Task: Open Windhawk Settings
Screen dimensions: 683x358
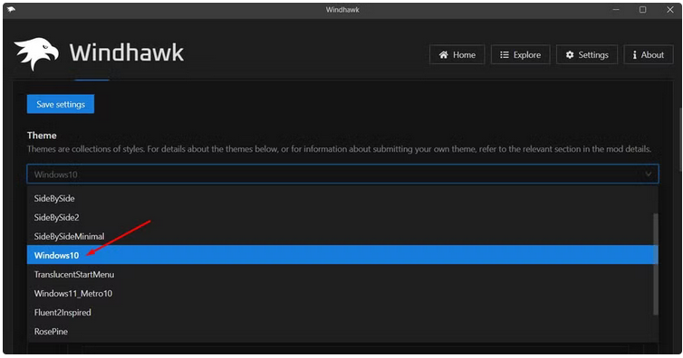Action: pos(587,55)
